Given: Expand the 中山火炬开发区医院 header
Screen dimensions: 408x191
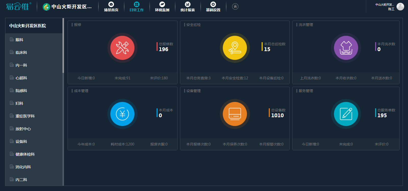Looking at the screenshot, I should (x=28, y=26).
